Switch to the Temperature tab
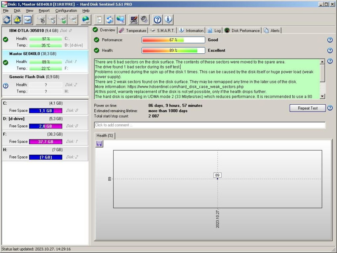This screenshot has height=253, width=337. tap(133, 31)
